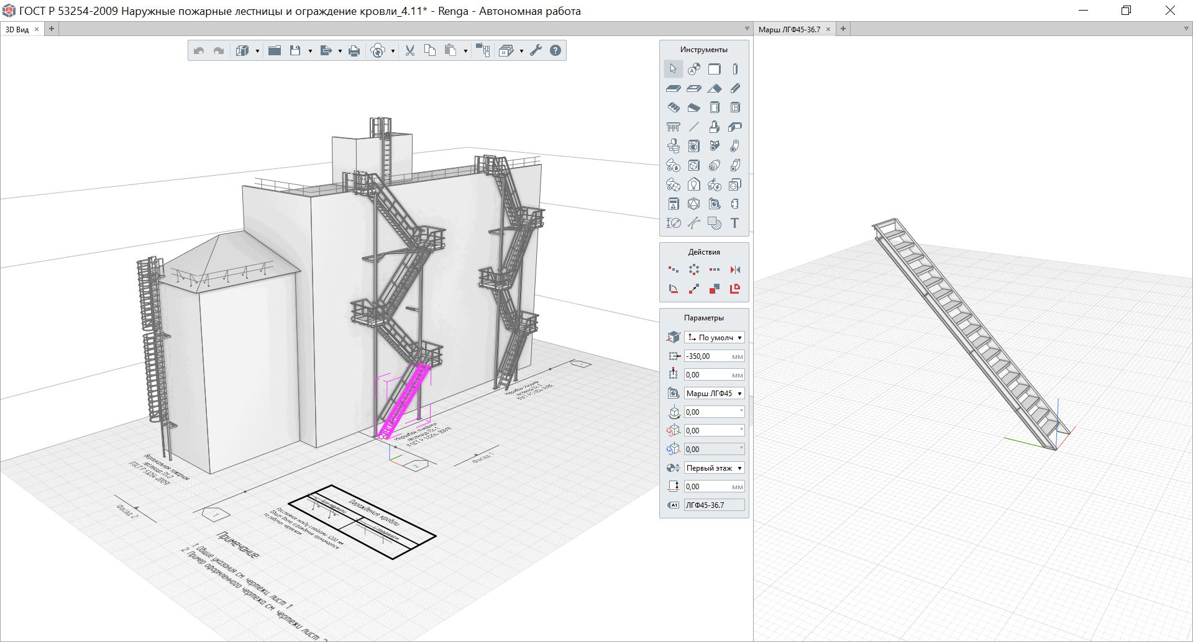
Task: Open tab list arrow in left pane
Action: click(747, 29)
